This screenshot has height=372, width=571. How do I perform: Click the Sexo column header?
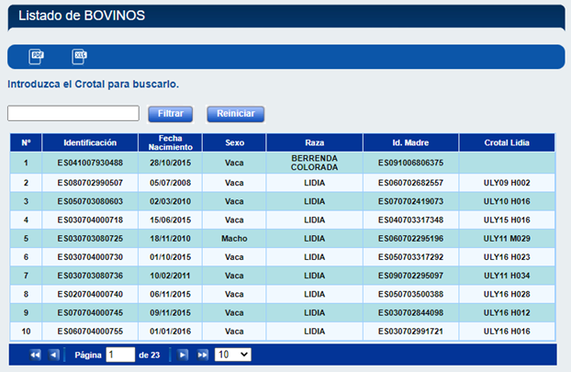pyautogui.click(x=235, y=143)
